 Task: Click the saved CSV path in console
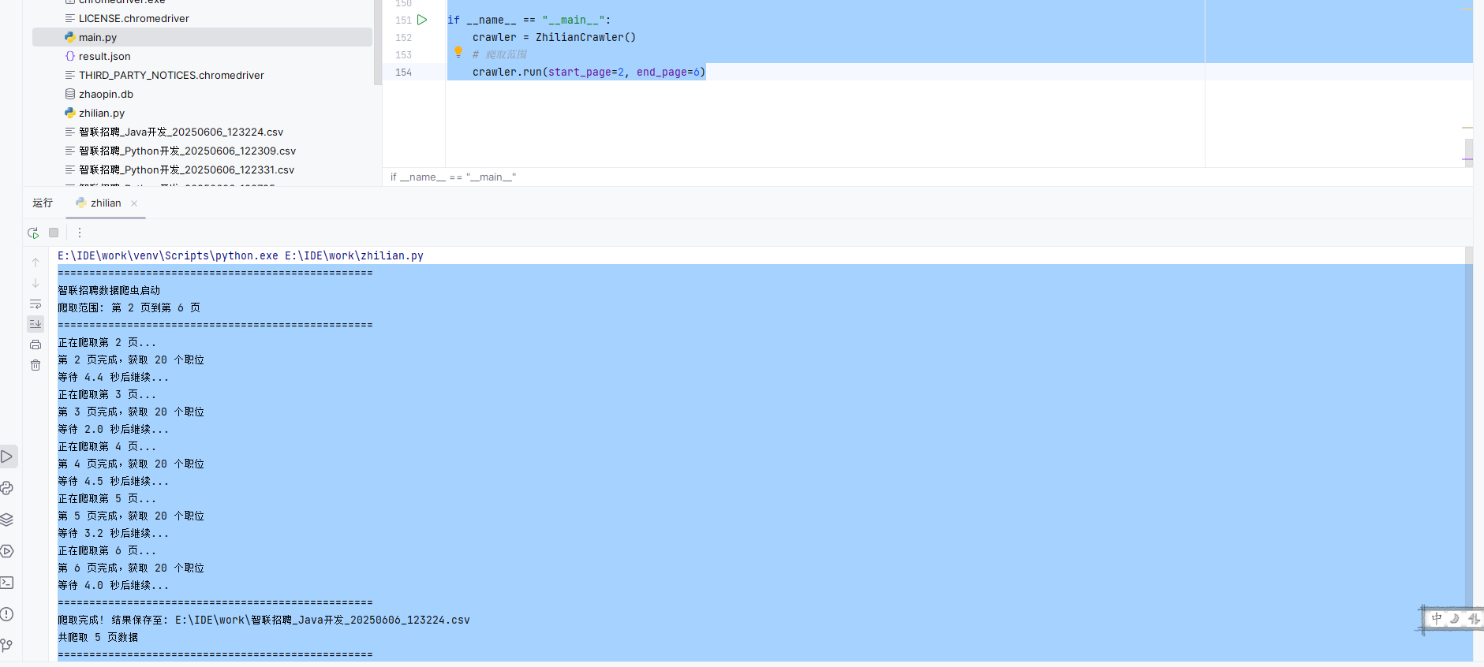pos(322,620)
